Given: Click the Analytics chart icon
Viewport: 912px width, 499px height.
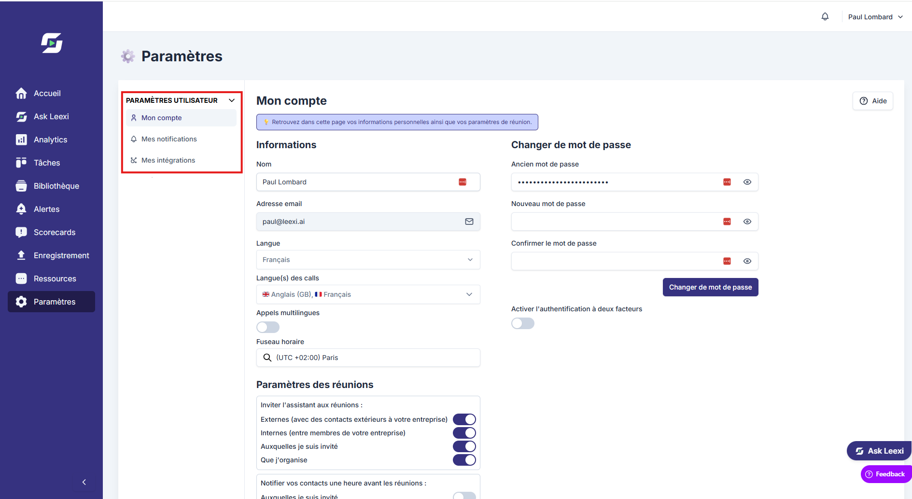Looking at the screenshot, I should point(21,139).
